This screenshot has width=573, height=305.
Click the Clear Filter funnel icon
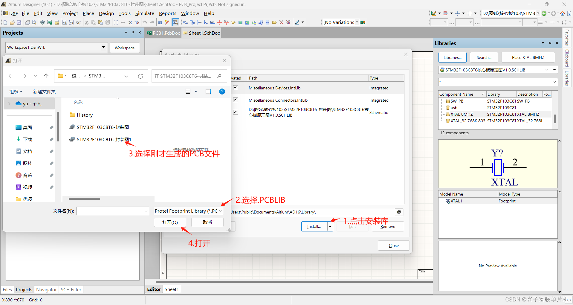(x=137, y=22)
